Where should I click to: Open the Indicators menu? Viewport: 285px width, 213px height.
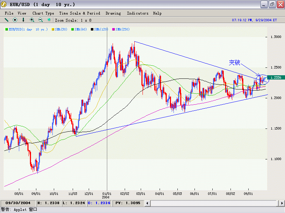click(x=138, y=13)
